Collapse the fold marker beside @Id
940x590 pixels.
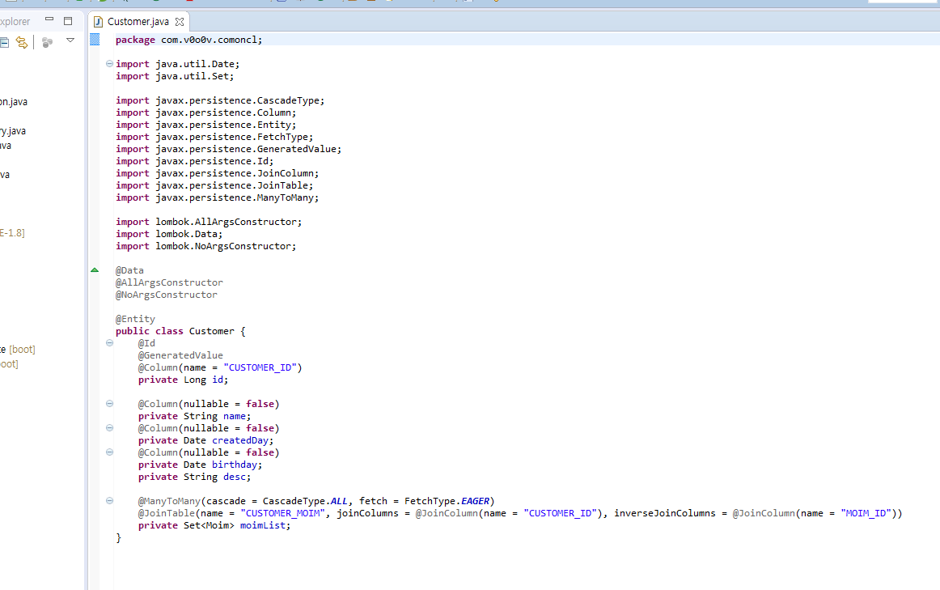[109, 343]
